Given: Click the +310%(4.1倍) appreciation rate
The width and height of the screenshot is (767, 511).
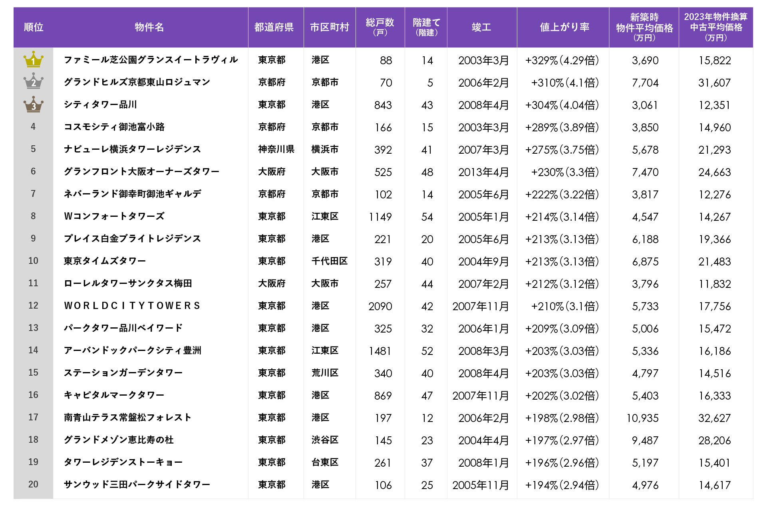Looking at the screenshot, I should (x=565, y=83).
